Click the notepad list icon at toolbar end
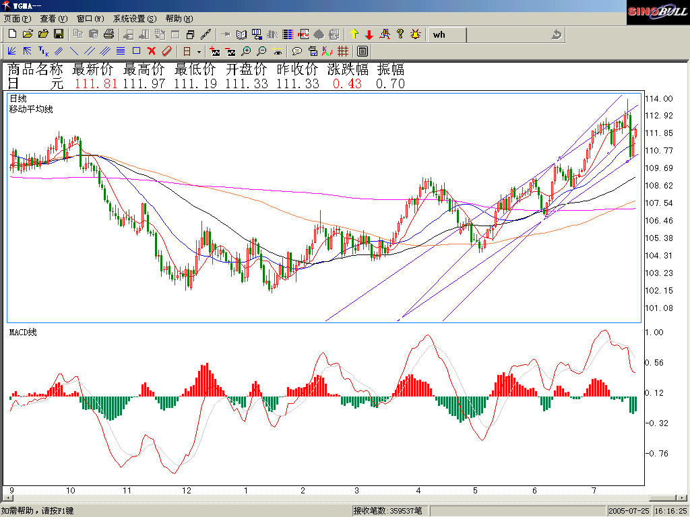The height and width of the screenshot is (517, 690). [363, 51]
